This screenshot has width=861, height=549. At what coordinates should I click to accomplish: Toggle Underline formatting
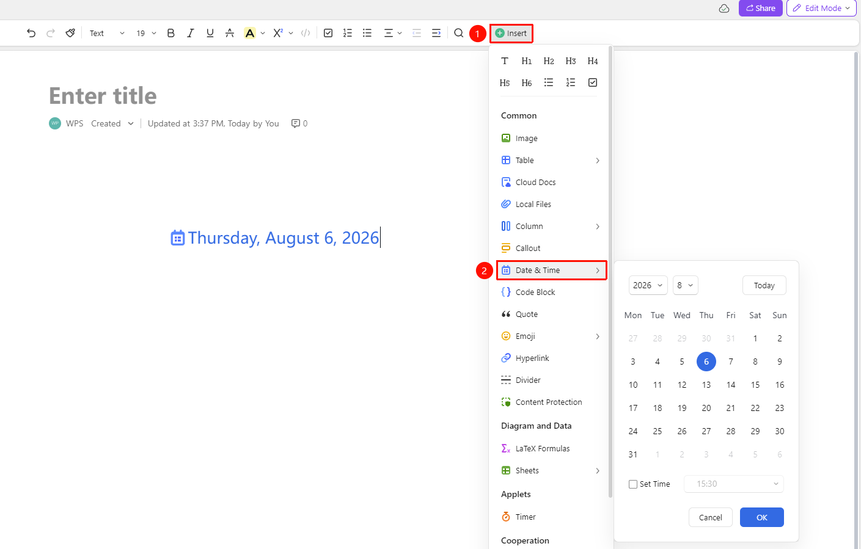(210, 33)
